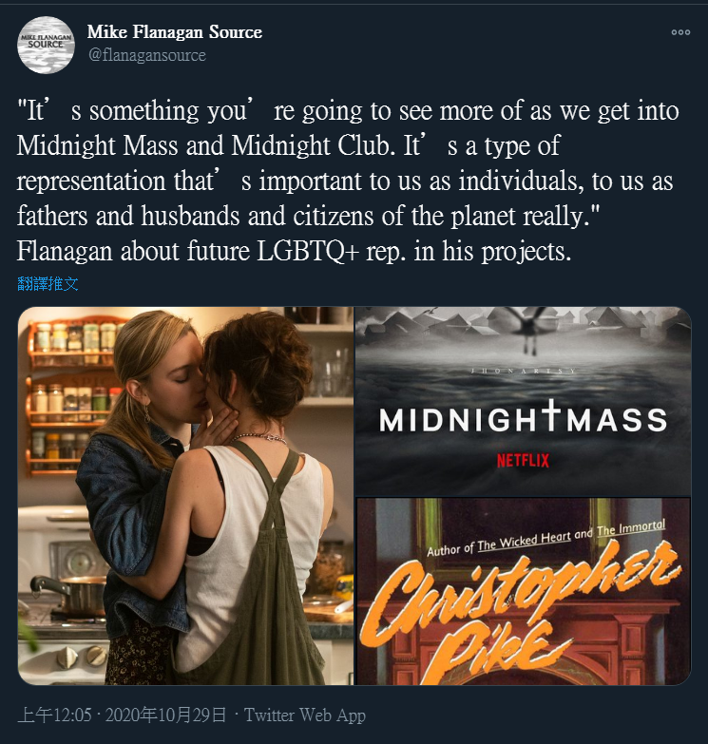Image resolution: width=708 pixels, height=744 pixels.
Task: Click the 2020年10月29日 tweet date
Action: click(x=165, y=715)
